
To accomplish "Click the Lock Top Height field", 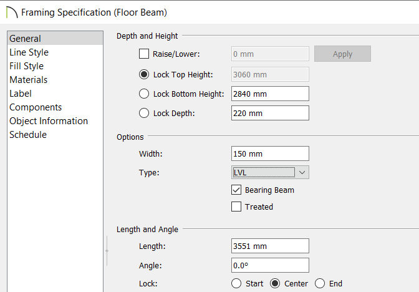I will [270, 74].
